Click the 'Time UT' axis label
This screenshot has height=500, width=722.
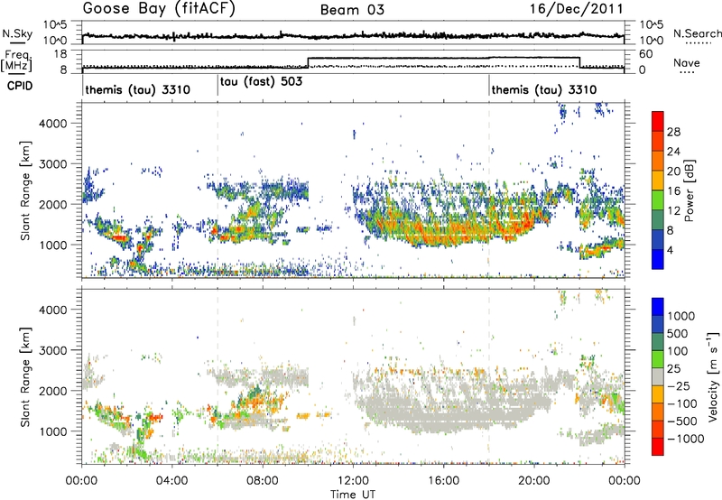tap(353, 495)
